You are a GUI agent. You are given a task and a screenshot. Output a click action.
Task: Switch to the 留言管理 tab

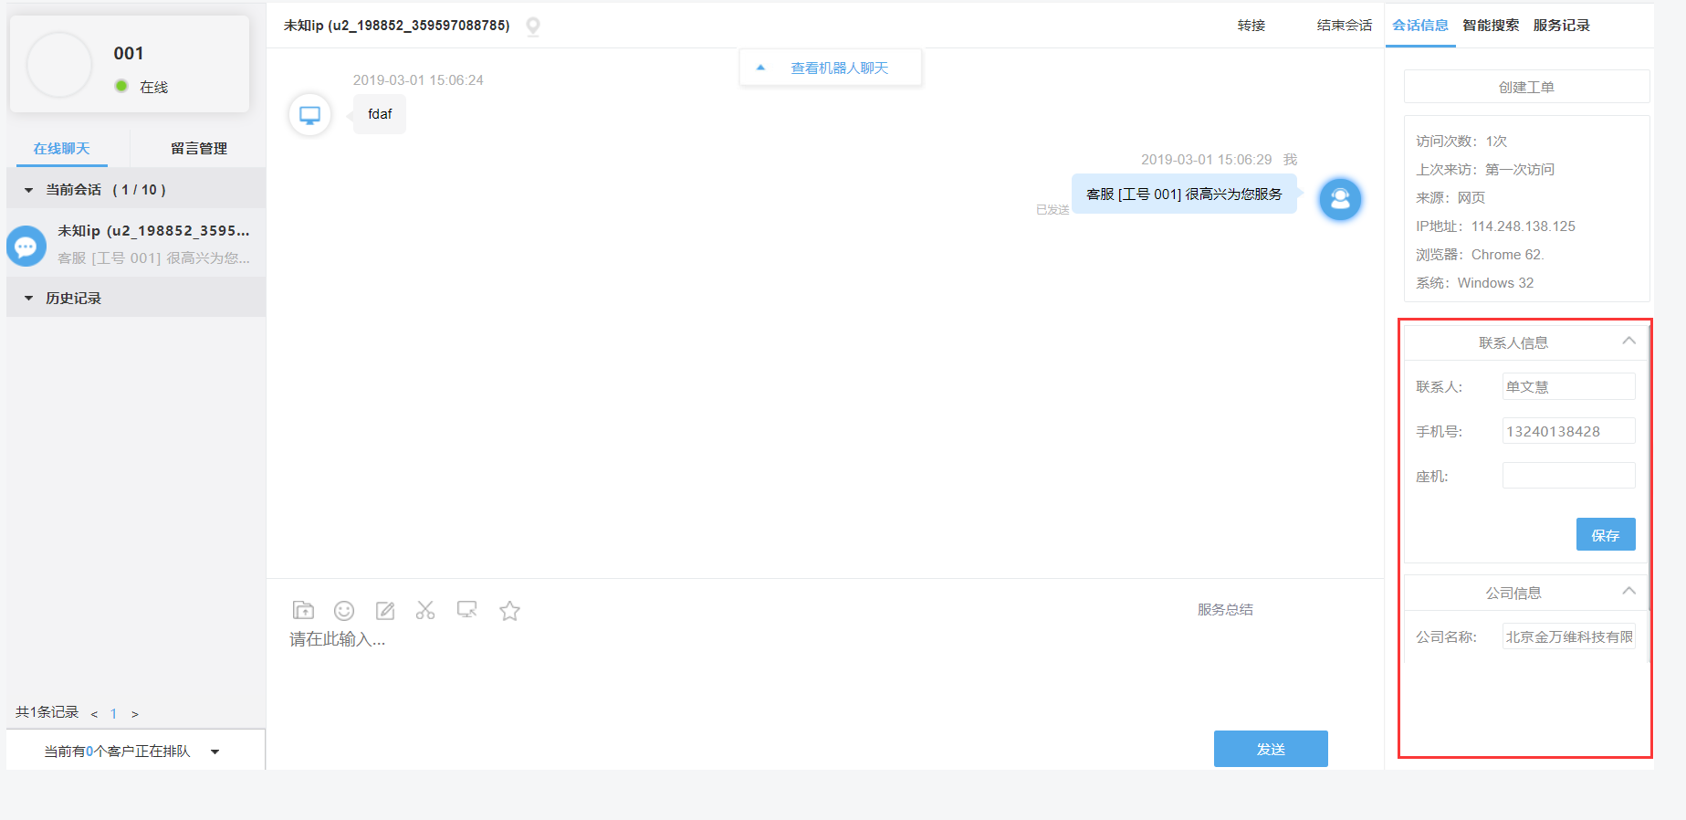pos(198,149)
